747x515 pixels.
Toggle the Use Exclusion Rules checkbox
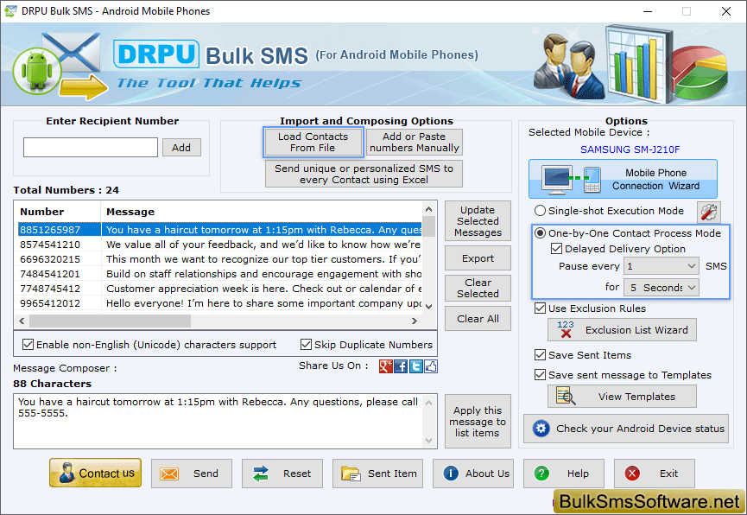click(x=540, y=308)
